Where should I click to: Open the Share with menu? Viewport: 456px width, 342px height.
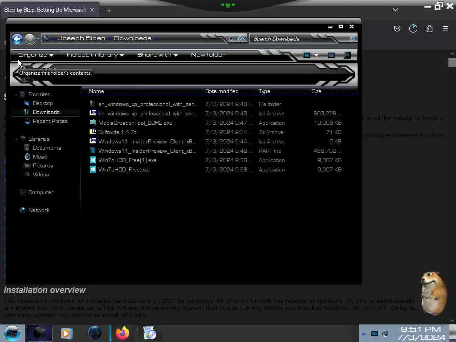click(157, 55)
